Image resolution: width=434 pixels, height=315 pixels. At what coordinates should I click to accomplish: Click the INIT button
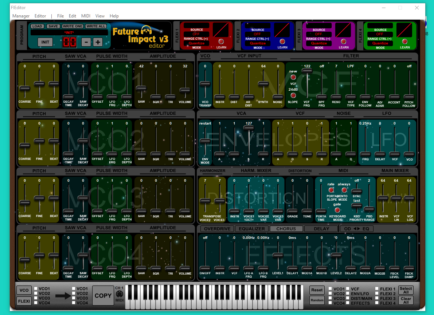click(x=45, y=42)
